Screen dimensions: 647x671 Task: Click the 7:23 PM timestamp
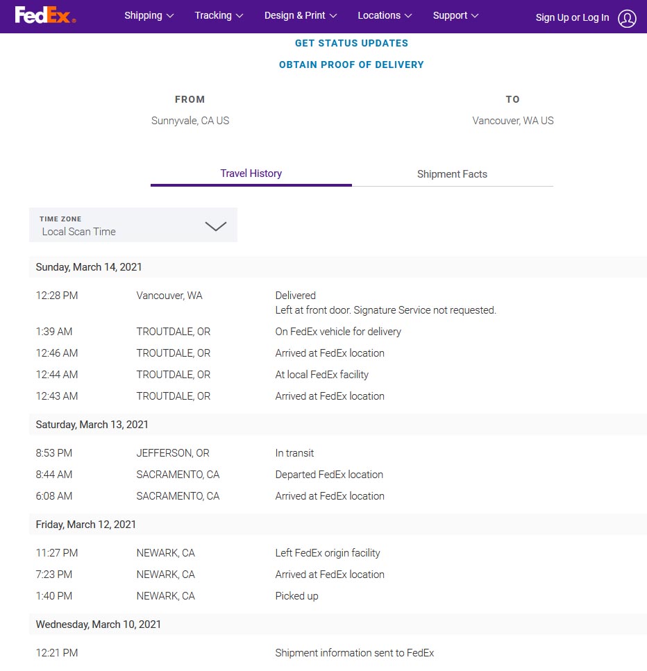point(54,575)
